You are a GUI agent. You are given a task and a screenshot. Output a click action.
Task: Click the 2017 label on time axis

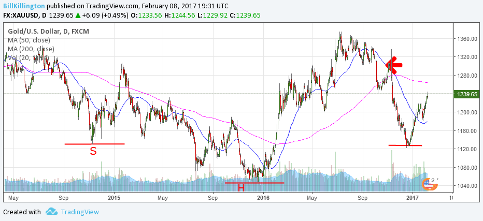click(x=413, y=197)
